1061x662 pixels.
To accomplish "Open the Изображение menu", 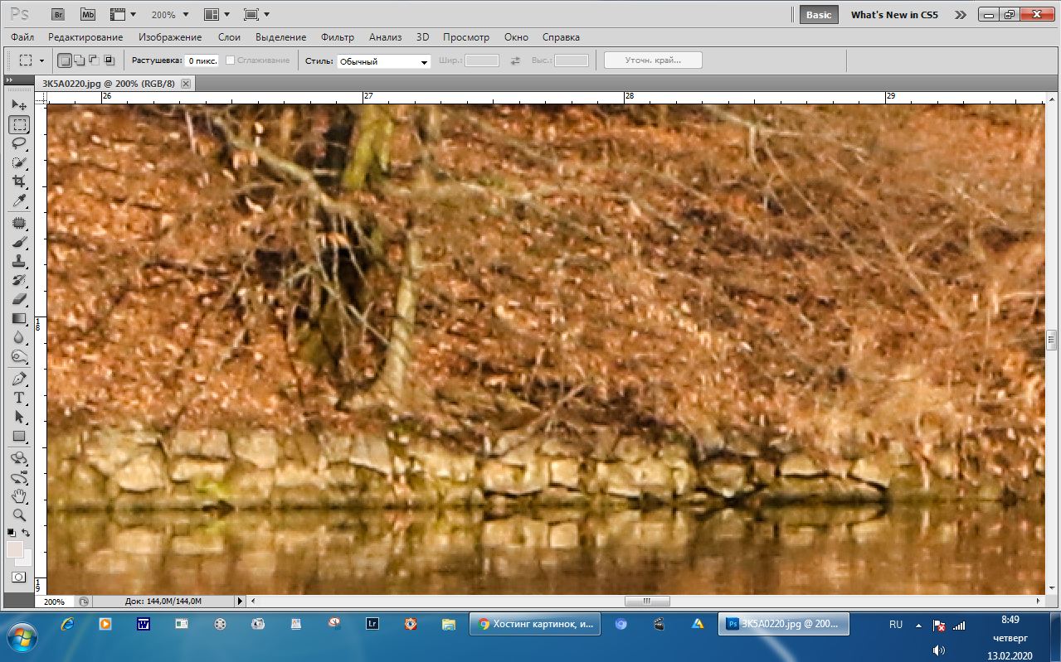I will pyautogui.click(x=170, y=37).
